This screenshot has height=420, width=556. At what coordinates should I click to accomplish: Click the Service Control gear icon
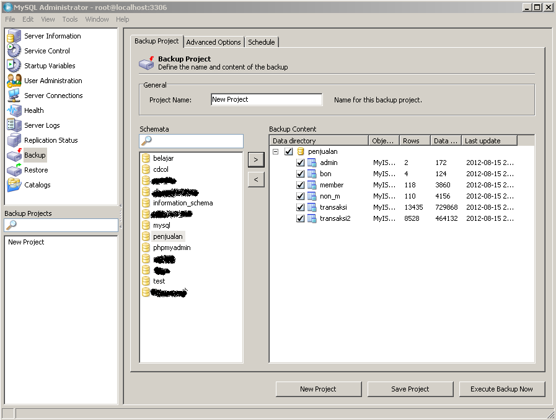click(x=14, y=51)
